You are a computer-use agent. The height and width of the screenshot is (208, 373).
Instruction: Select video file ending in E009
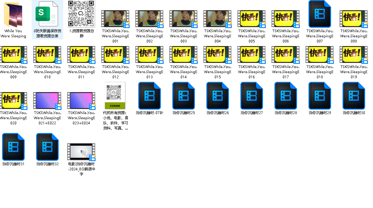coord(13,54)
